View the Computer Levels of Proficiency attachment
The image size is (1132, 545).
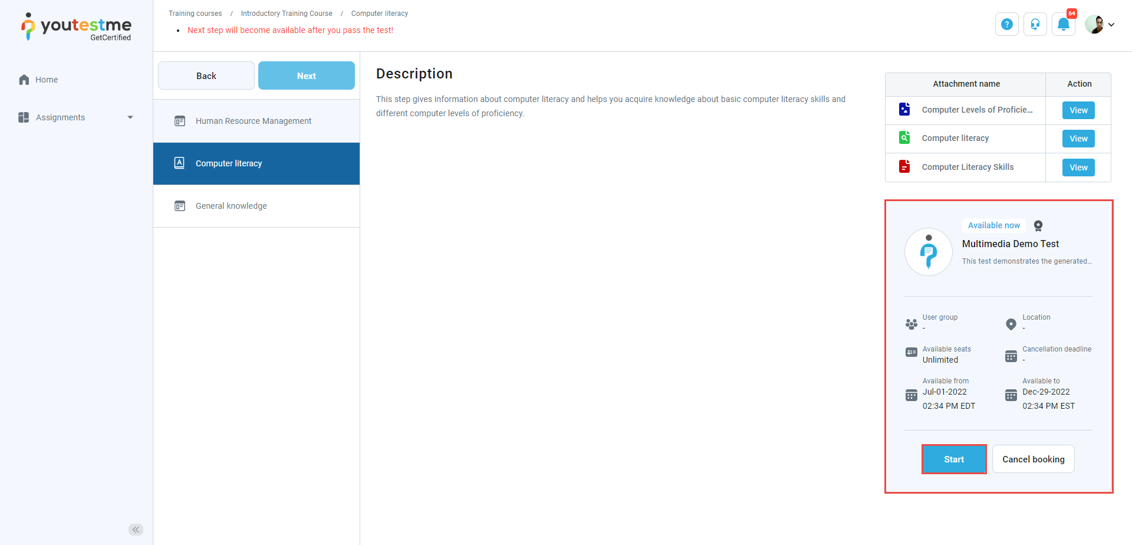1078,110
